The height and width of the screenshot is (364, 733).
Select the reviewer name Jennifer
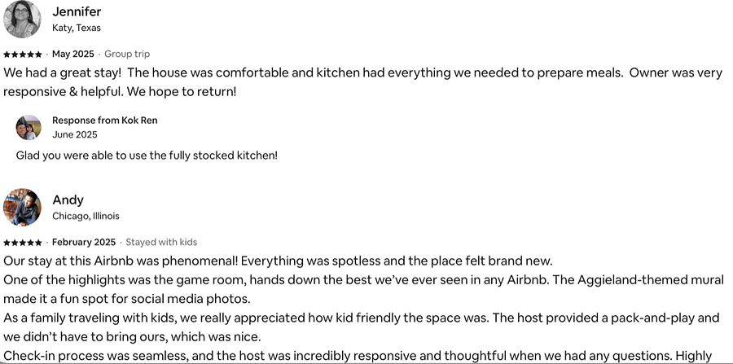(x=77, y=11)
